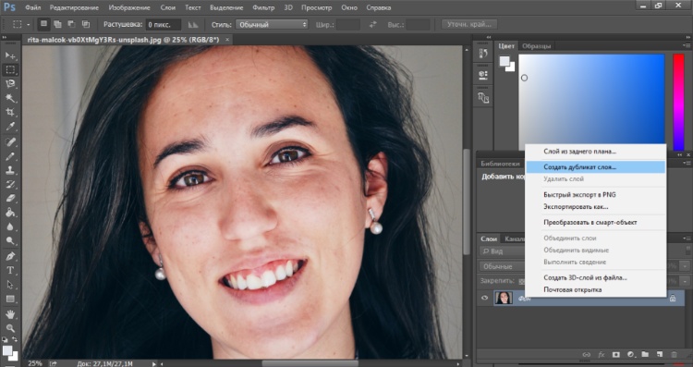
Task: Create new adjustment layer icon
Action: (631, 355)
